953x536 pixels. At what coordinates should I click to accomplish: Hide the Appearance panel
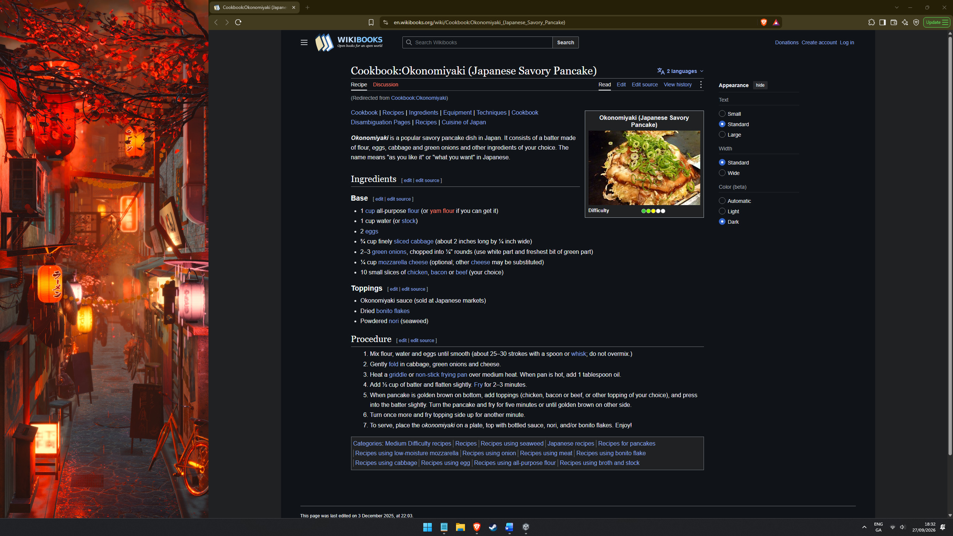point(760,85)
